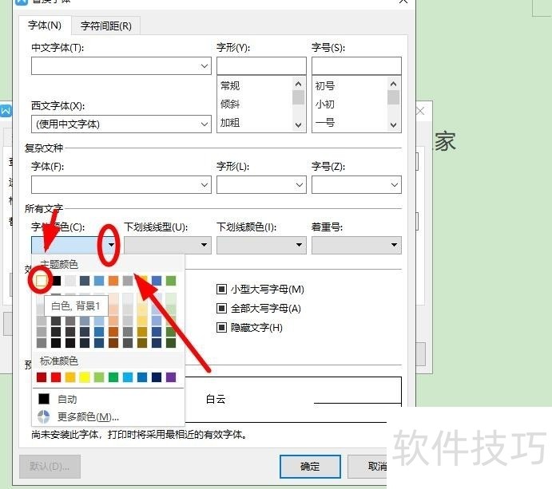Pick sky blue standard color swatch

pyautogui.click(x=128, y=377)
